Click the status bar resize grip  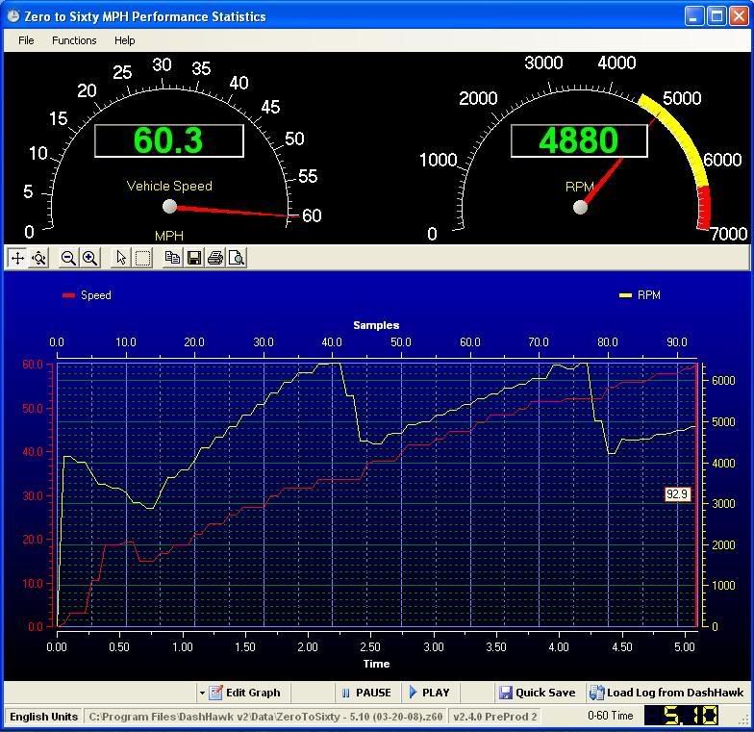[x=744, y=719]
